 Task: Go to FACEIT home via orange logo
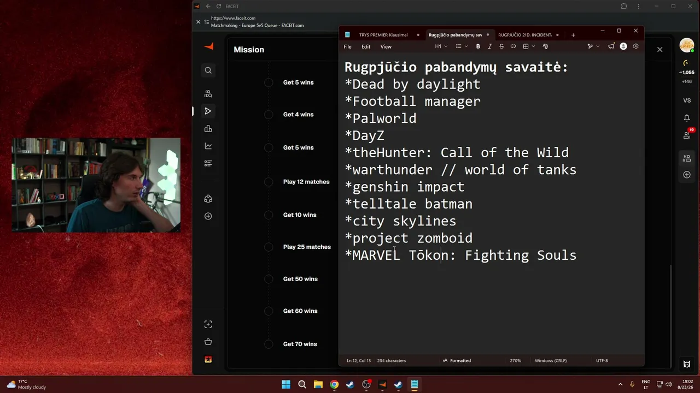click(208, 47)
